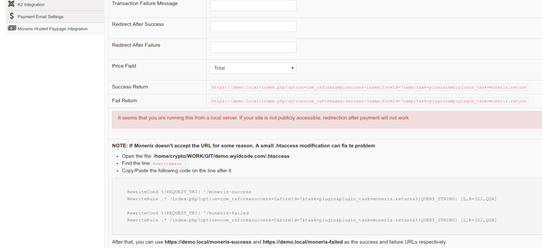Screen dimensions: 542x248
Task: Open the Price Field dropdown showing Total
Action: tap(253, 68)
